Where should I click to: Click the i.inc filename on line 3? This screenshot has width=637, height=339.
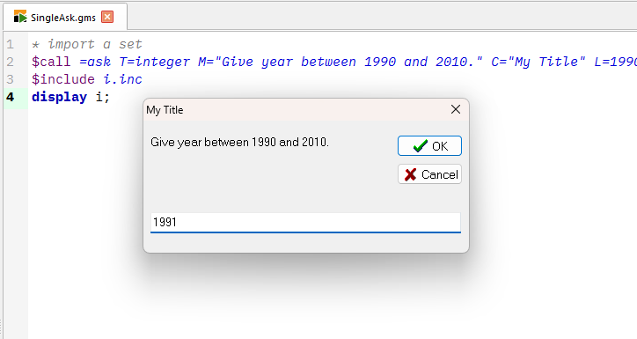tap(122, 79)
